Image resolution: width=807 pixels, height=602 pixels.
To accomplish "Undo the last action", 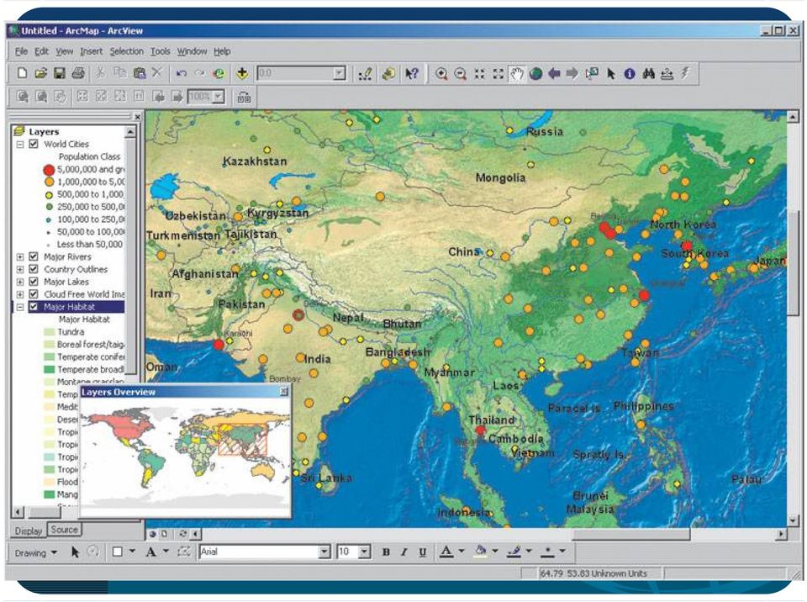I will 181,73.
